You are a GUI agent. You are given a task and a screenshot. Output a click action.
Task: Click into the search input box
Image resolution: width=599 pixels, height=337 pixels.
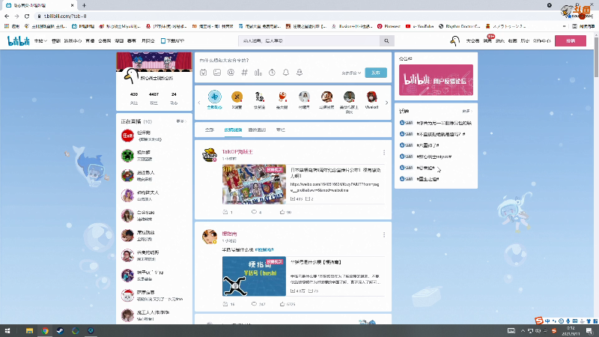click(x=308, y=41)
